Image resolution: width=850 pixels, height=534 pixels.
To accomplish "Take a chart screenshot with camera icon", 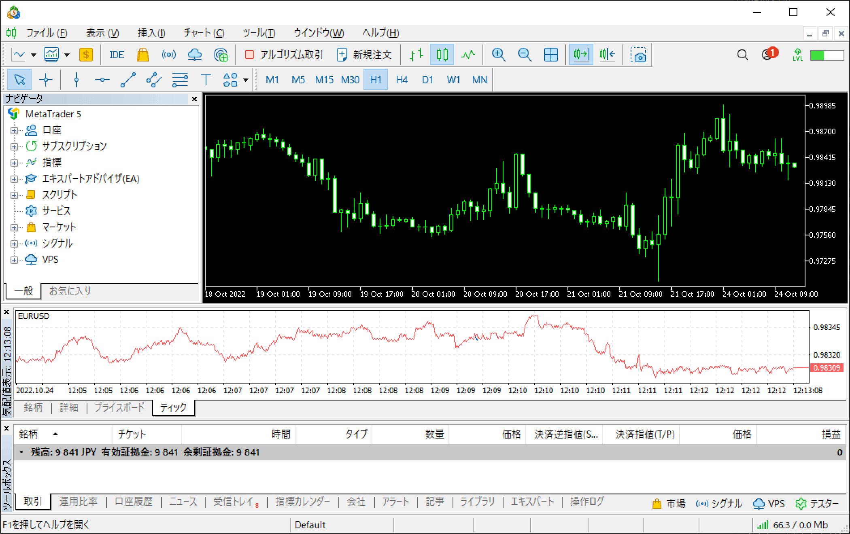I will point(638,55).
